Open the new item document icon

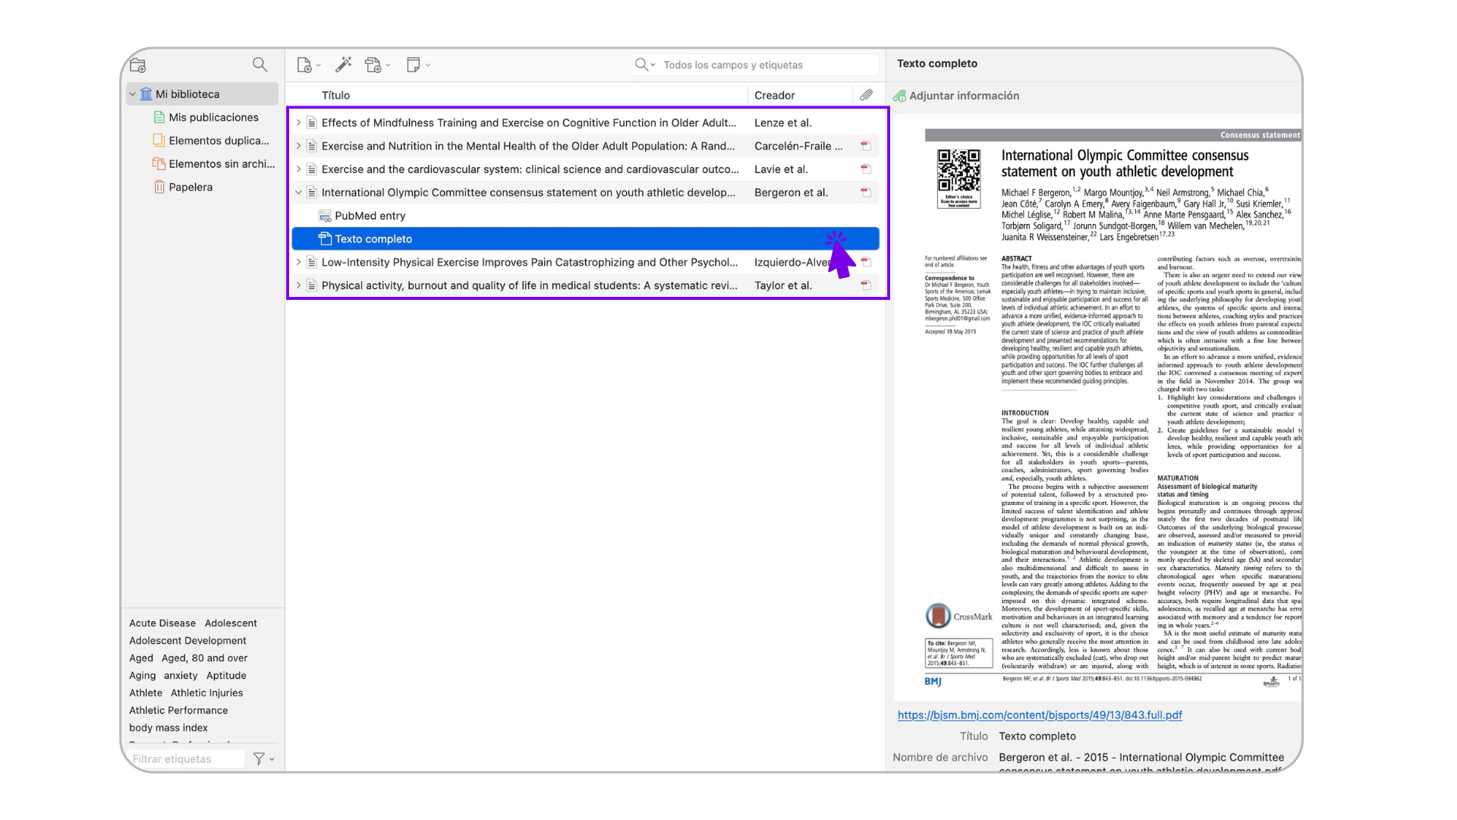pyautogui.click(x=304, y=65)
